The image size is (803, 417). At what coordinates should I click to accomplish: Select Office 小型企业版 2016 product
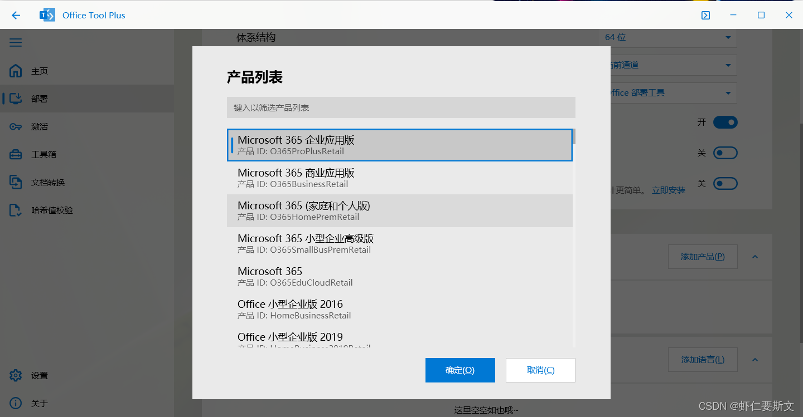pyautogui.click(x=400, y=310)
